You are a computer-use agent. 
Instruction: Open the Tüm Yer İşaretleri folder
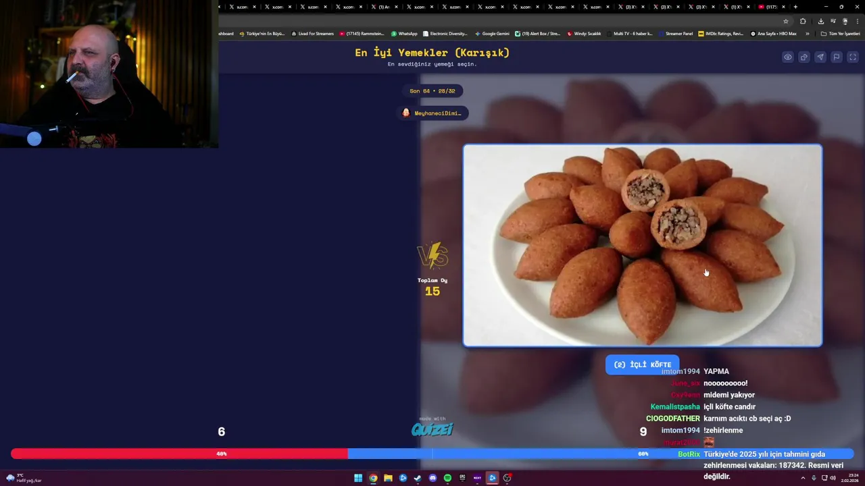pyautogui.click(x=840, y=34)
